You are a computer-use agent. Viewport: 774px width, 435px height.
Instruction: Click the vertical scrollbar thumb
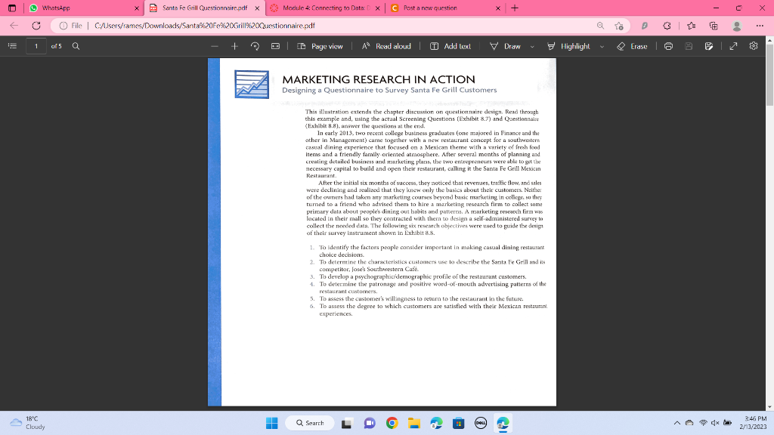point(769,74)
